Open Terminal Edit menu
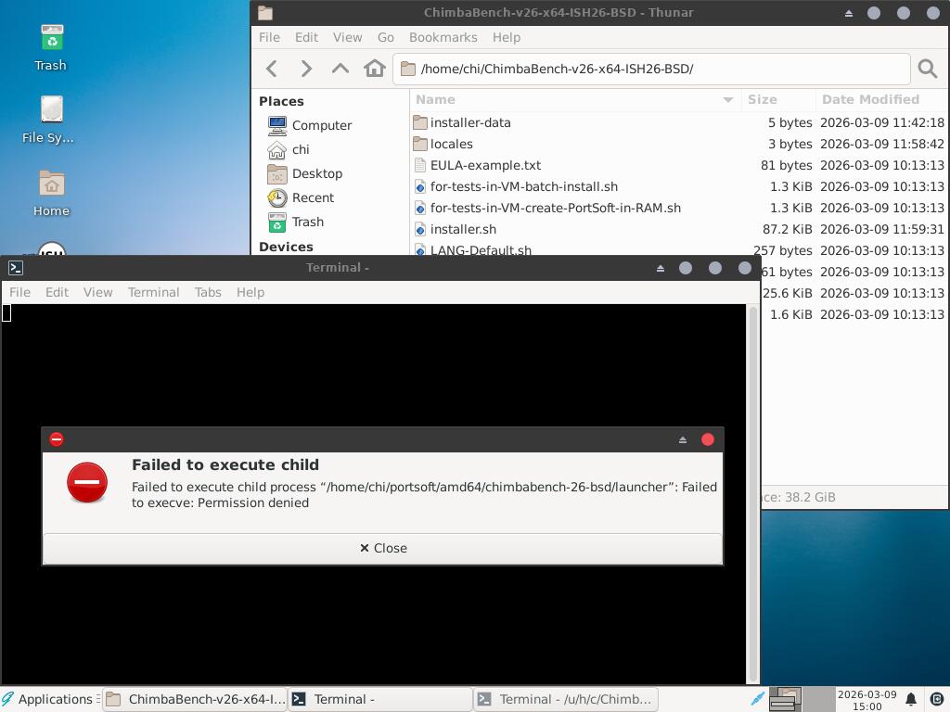 [x=57, y=292]
